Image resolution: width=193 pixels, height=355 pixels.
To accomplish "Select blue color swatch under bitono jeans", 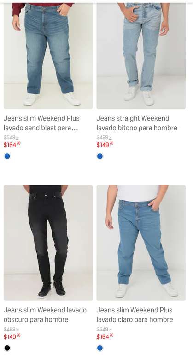I will pos(100,156).
